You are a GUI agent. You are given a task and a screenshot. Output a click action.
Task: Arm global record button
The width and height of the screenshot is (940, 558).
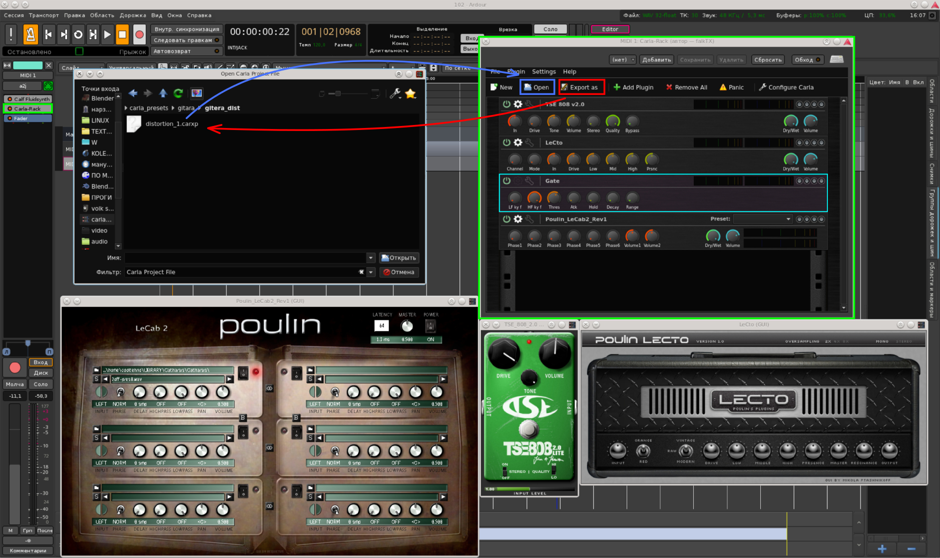pyautogui.click(x=140, y=34)
